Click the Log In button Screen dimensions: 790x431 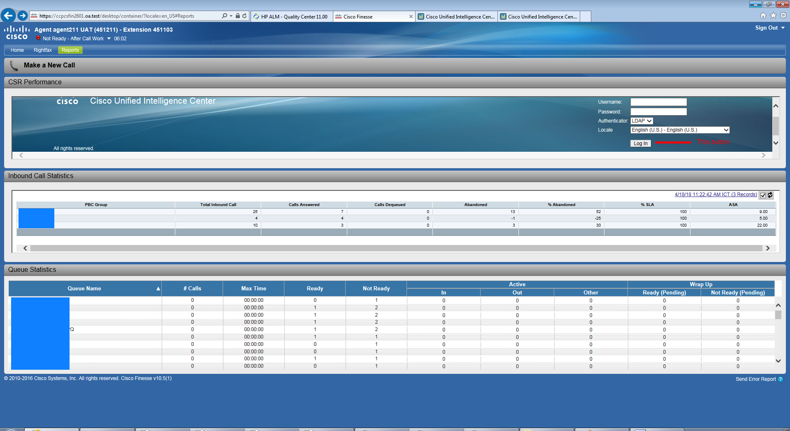(641, 144)
